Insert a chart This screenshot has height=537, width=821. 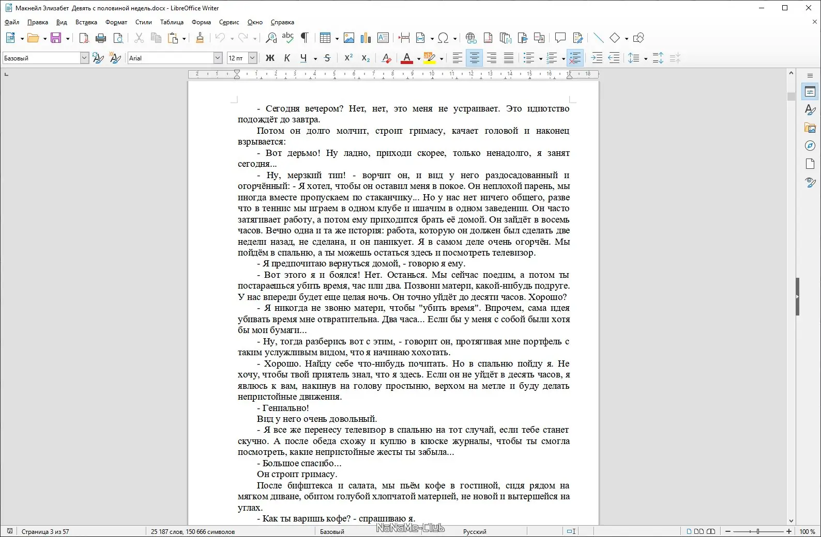coord(366,38)
